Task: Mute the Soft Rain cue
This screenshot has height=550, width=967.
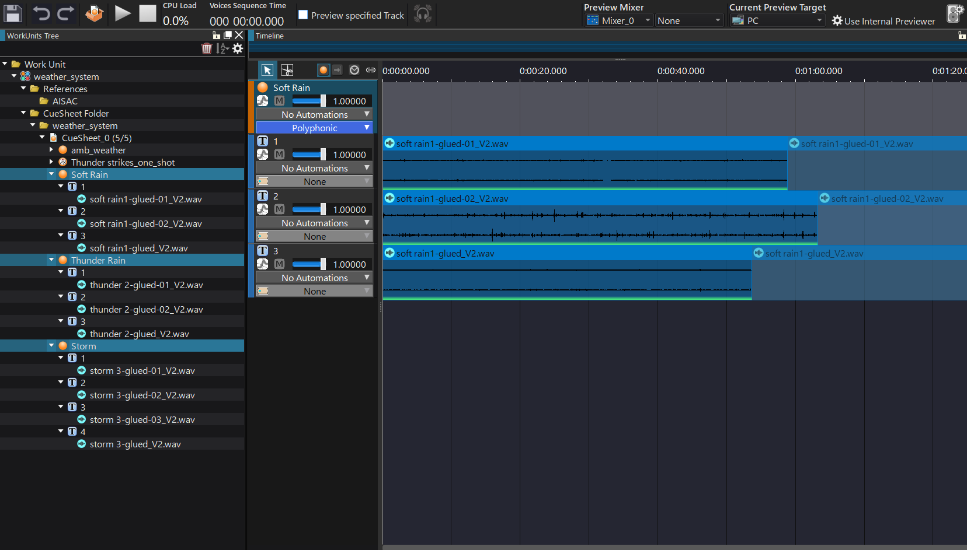Action: coord(280,101)
